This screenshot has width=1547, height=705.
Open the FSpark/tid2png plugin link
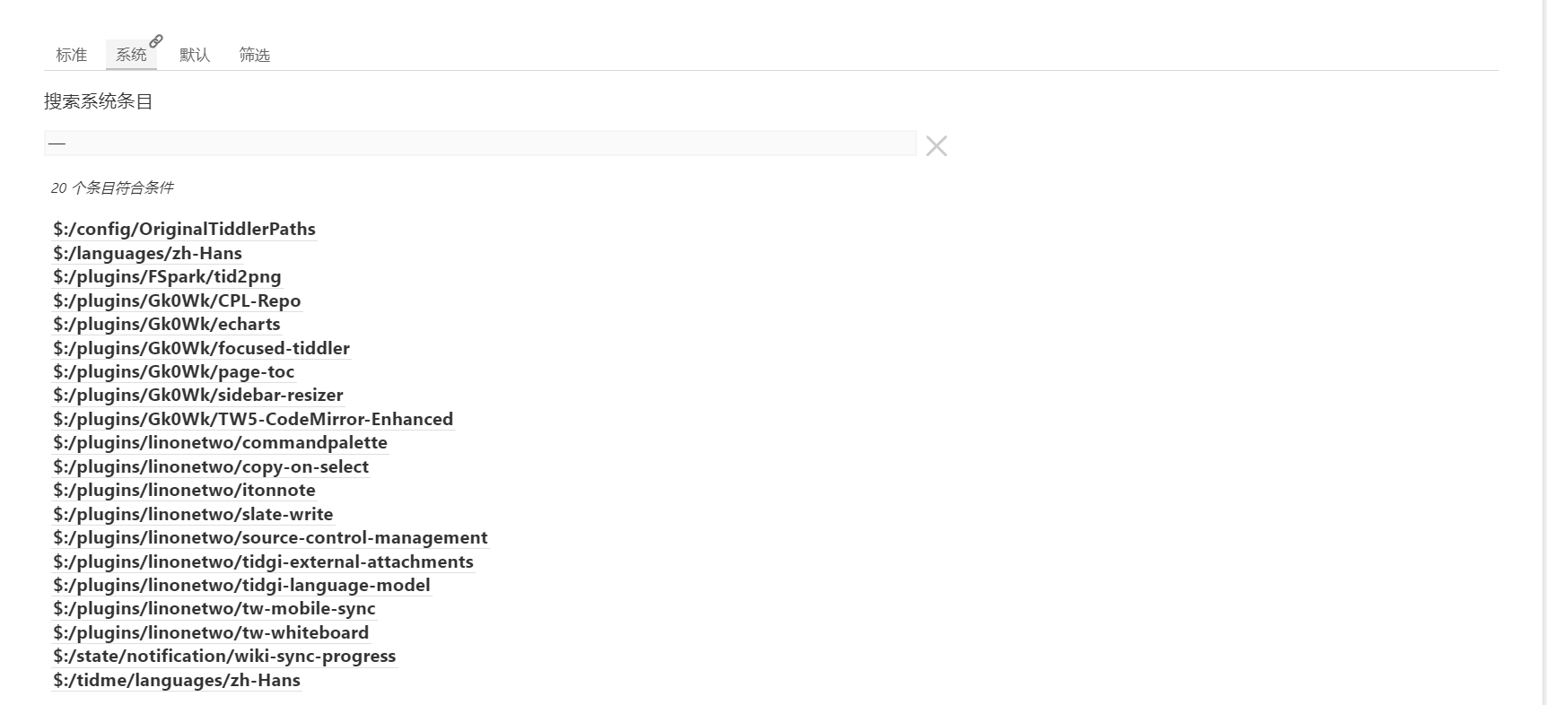[x=167, y=276]
